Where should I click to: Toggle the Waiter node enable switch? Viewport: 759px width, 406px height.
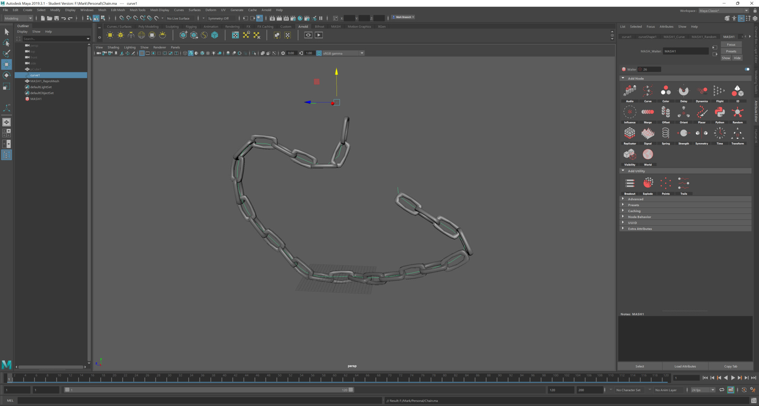[747, 69]
